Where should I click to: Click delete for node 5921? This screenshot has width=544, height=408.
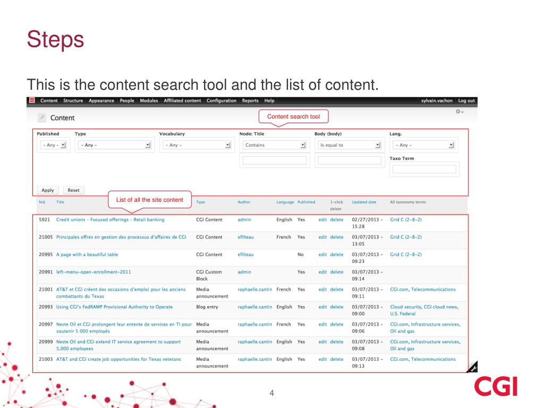pyautogui.click(x=336, y=219)
